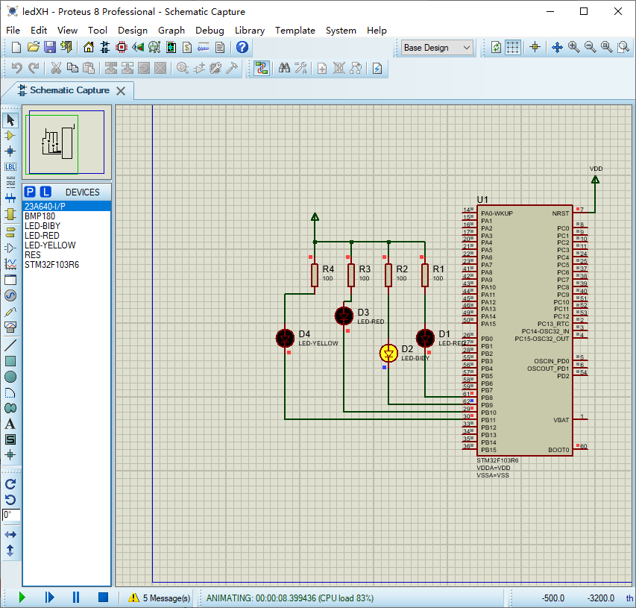The height and width of the screenshot is (608, 636).
Task: Start simulation with Play button
Action: click(x=22, y=598)
